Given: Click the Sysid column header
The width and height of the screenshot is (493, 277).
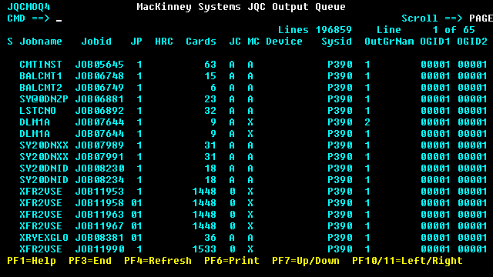Looking at the screenshot, I should coord(337,42).
